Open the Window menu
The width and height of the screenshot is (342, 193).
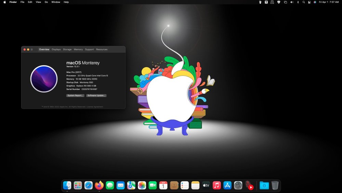click(x=56, y=2)
